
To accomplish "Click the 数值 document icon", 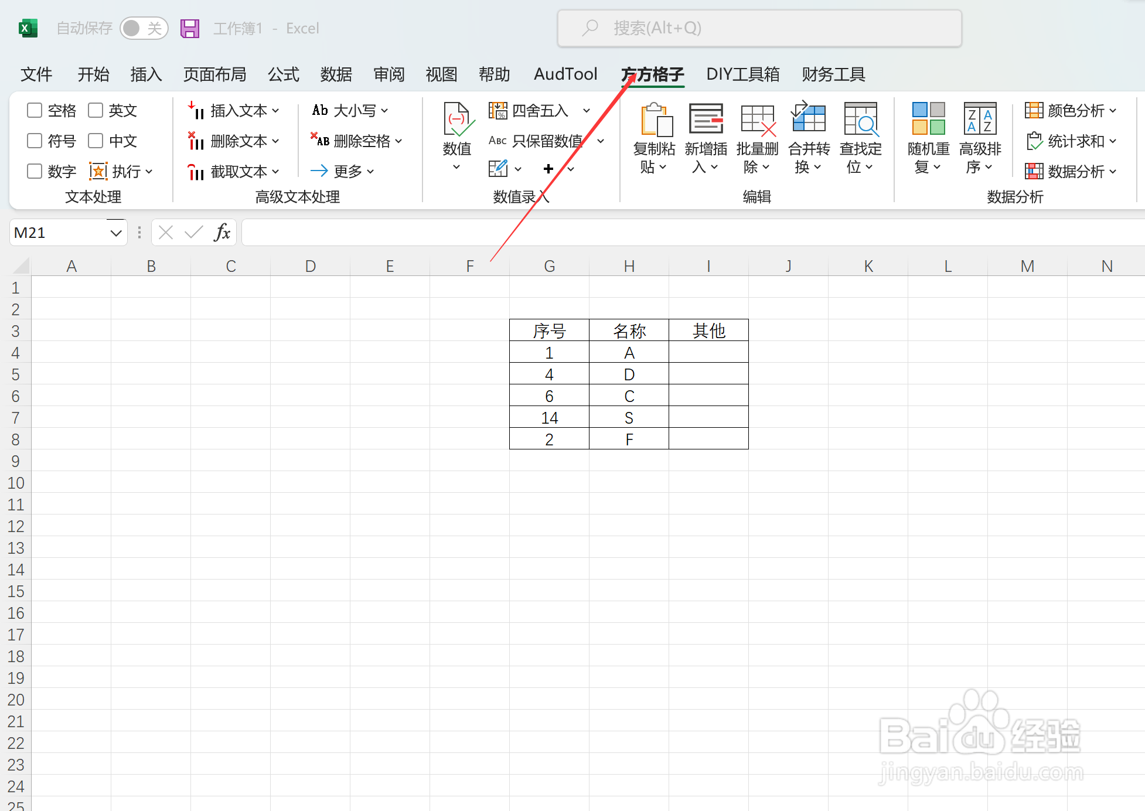I will tap(457, 120).
